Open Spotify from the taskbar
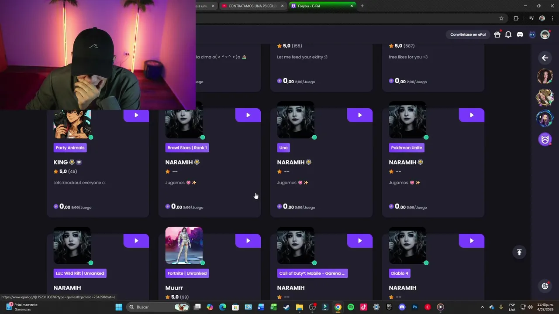The width and height of the screenshot is (559, 314). (351, 307)
